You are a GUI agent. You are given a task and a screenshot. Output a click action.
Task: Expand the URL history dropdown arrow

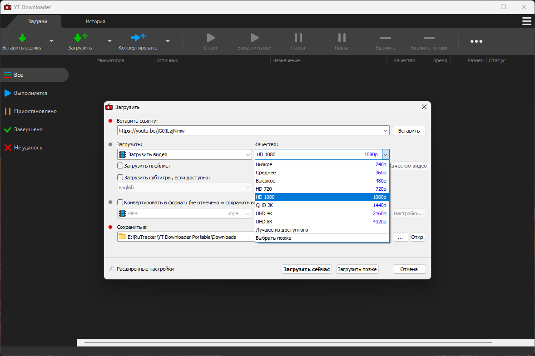[x=385, y=131]
